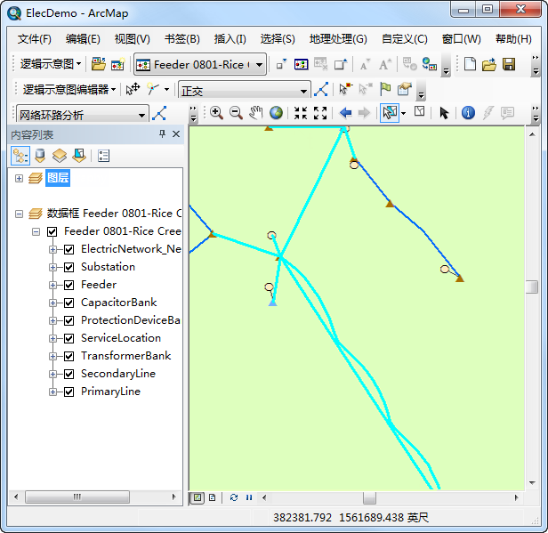This screenshot has height=533, width=548.
Task: Click the Save disk icon
Action: tap(509, 64)
